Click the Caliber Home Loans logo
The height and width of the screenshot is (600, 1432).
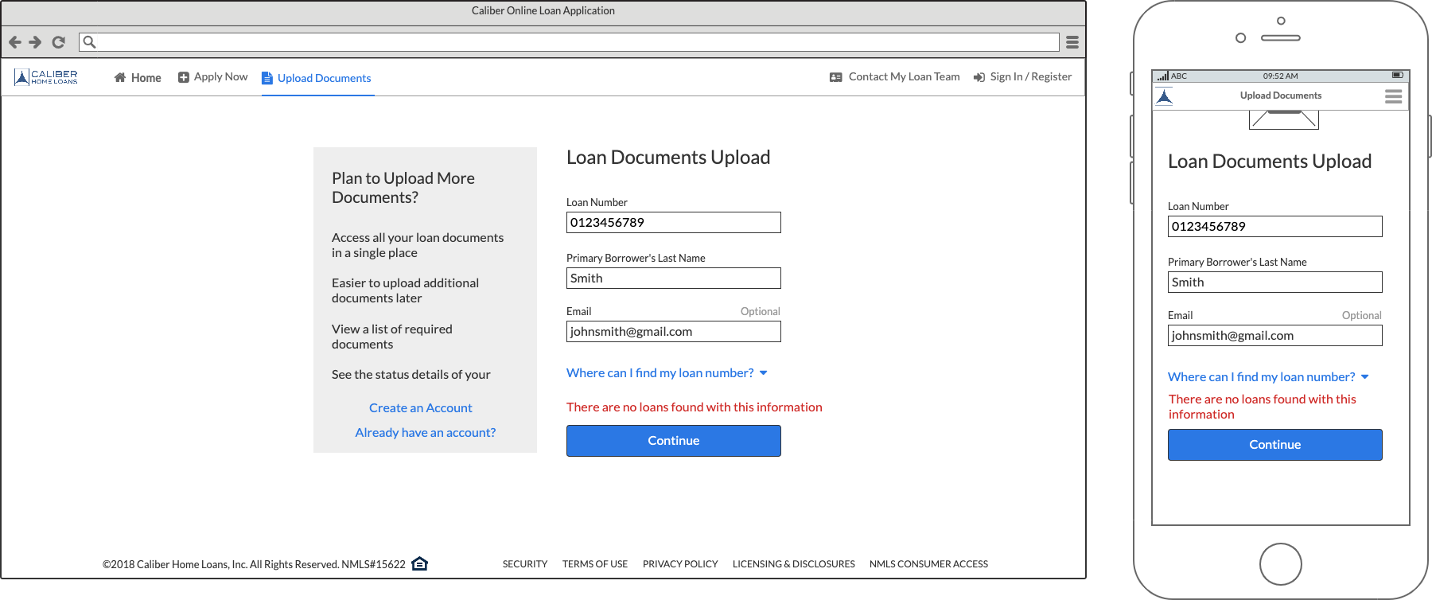46,77
